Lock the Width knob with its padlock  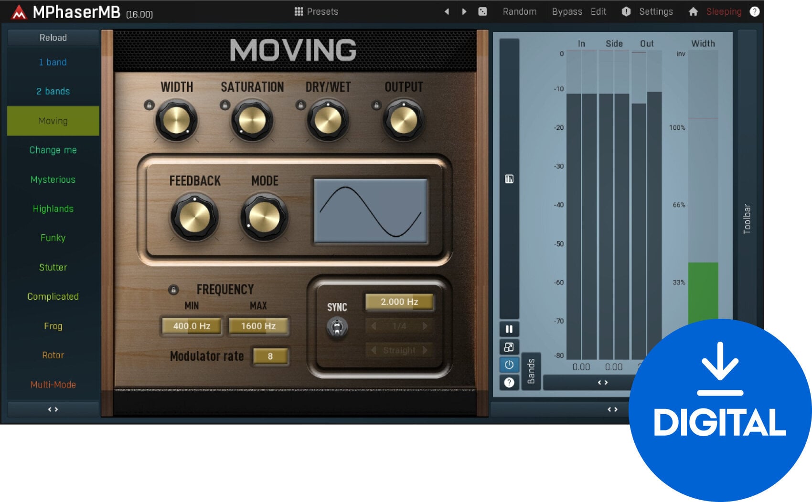pyautogui.click(x=149, y=105)
